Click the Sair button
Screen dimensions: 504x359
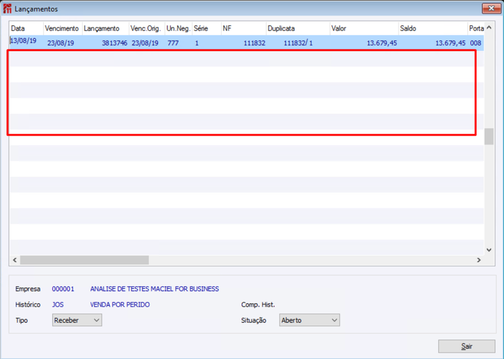click(466, 346)
